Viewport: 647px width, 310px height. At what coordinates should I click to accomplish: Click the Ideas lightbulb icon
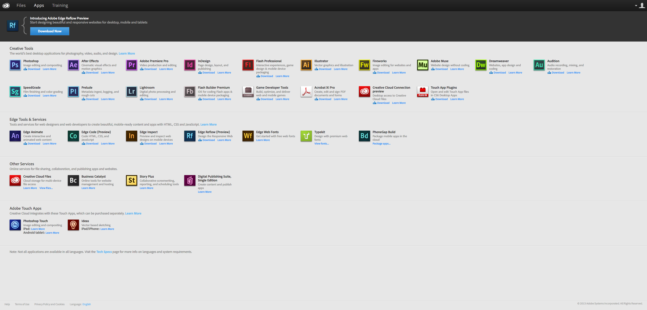click(73, 225)
